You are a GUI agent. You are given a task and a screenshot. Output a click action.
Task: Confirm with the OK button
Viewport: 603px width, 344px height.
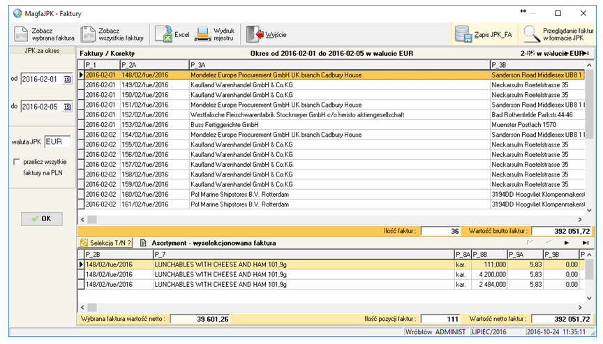(x=42, y=218)
